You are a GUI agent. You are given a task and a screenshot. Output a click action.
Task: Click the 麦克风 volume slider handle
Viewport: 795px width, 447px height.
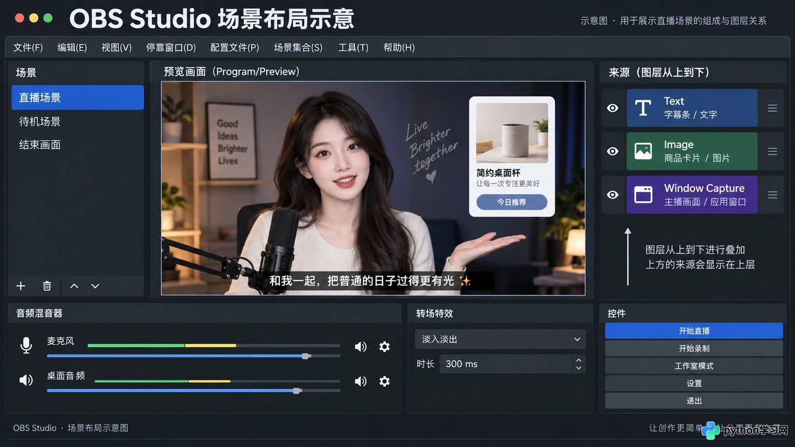pyautogui.click(x=306, y=356)
